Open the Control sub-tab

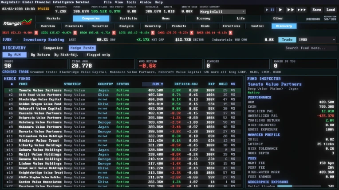pos(257,26)
